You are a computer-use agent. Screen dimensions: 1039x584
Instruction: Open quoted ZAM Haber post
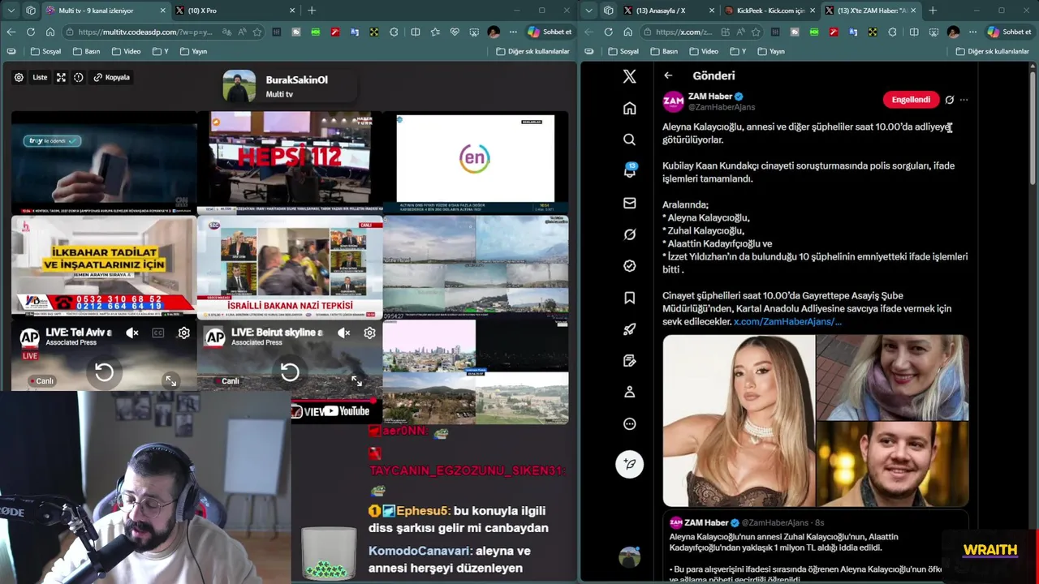coord(816,547)
